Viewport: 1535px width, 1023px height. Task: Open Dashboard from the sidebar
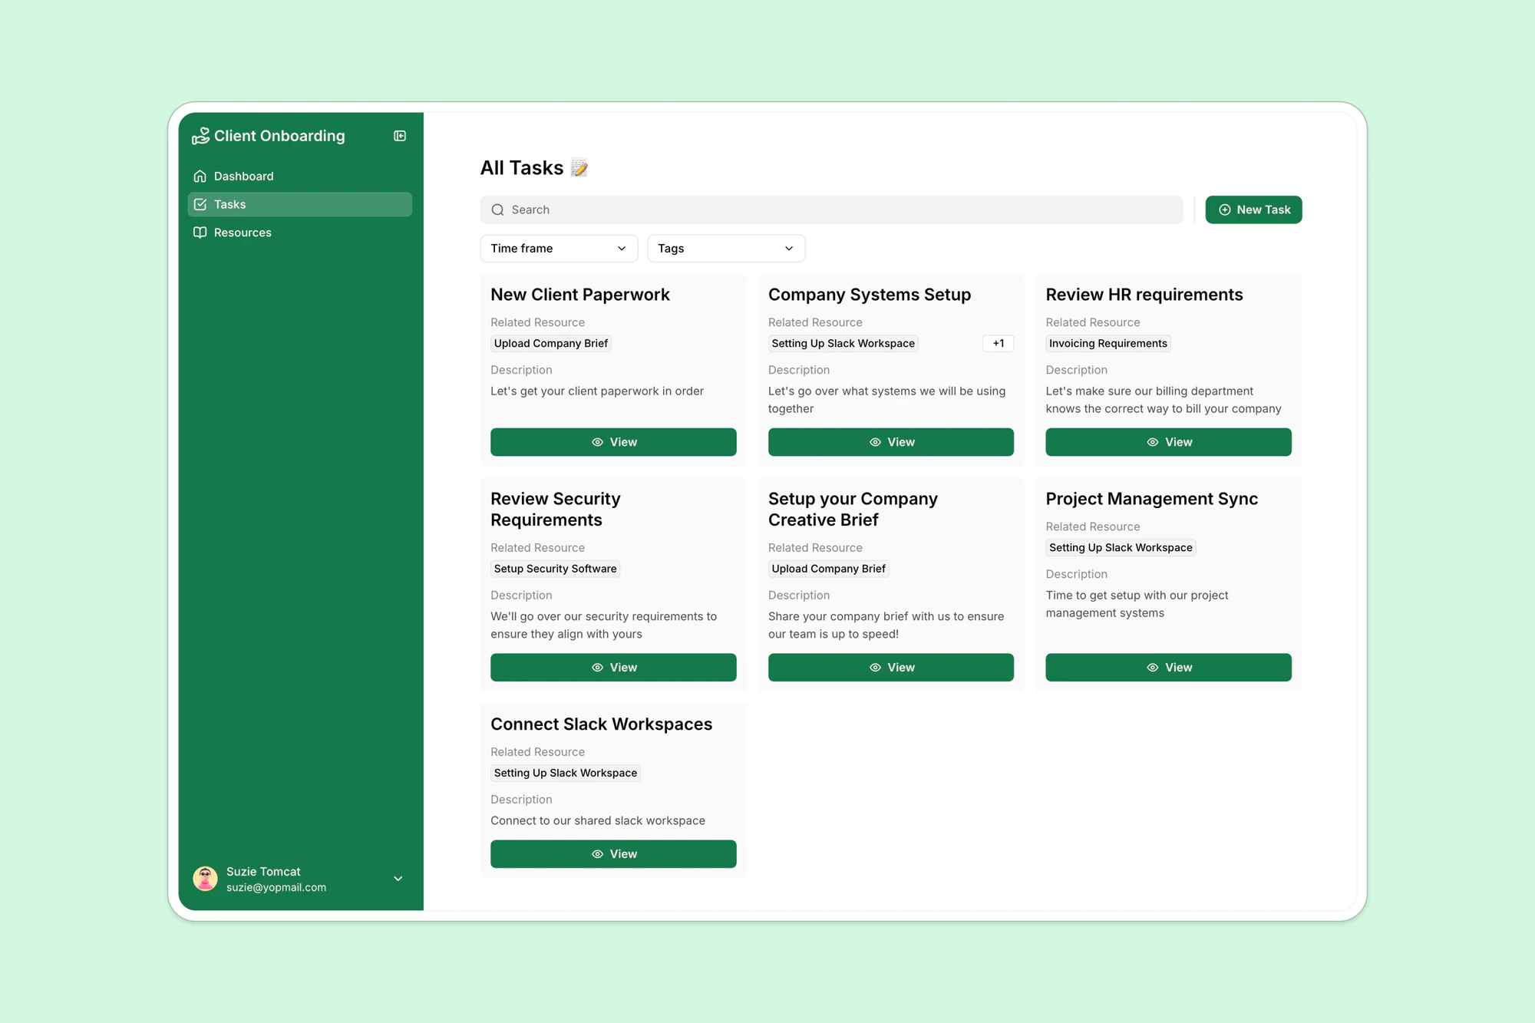[x=300, y=177]
